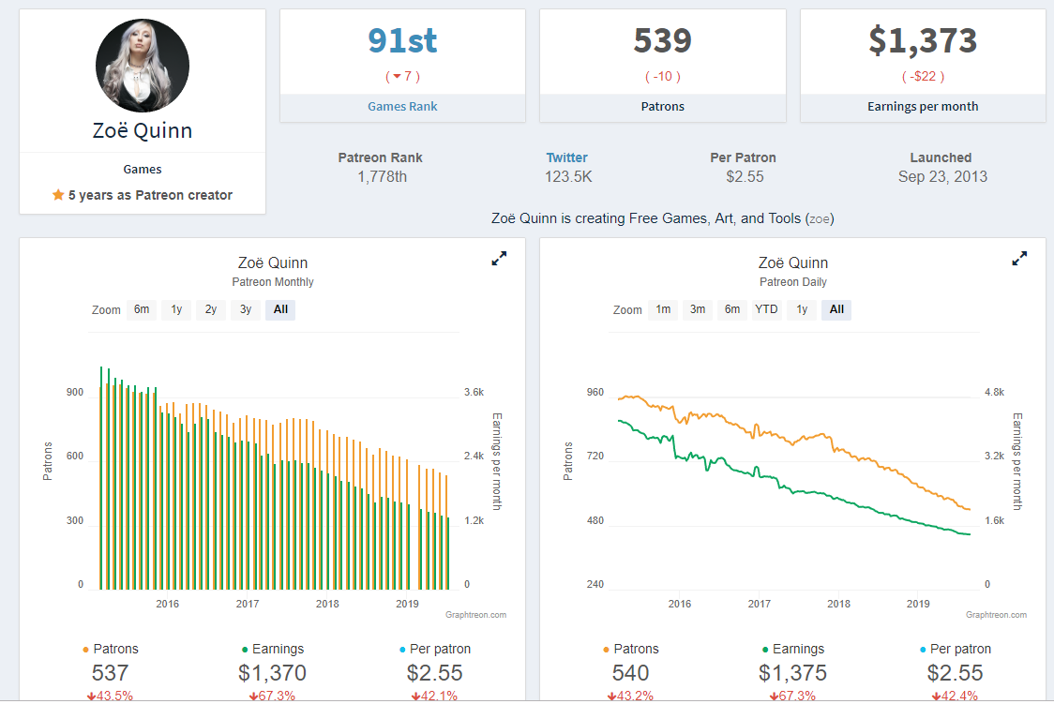Click the -$22 earnings change indicator
1054x704 pixels.
tap(923, 77)
